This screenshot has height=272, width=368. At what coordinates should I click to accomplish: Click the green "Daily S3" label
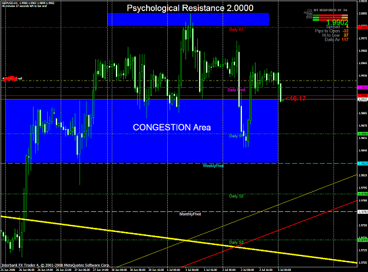coord(236,242)
